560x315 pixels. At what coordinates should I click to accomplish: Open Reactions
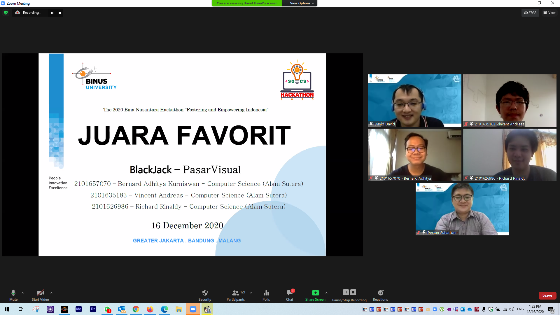click(x=380, y=295)
